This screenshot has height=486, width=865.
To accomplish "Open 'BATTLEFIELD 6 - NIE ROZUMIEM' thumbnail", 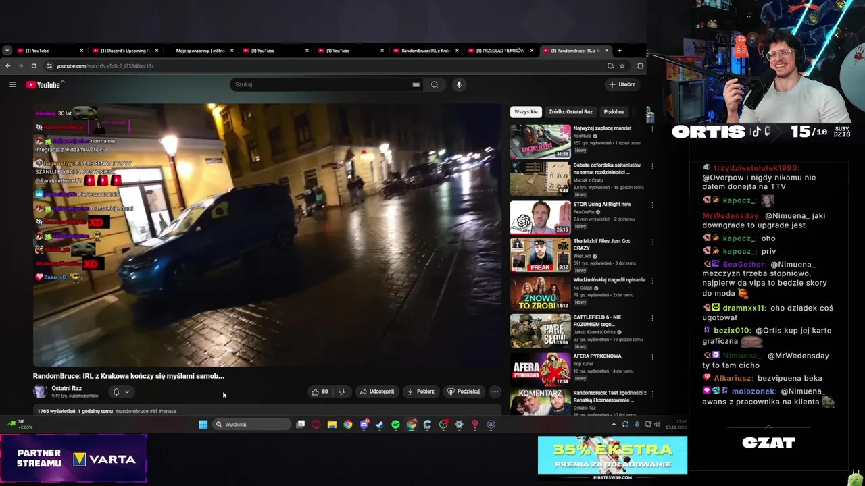I will pyautogui.click(x=540, y=331).
